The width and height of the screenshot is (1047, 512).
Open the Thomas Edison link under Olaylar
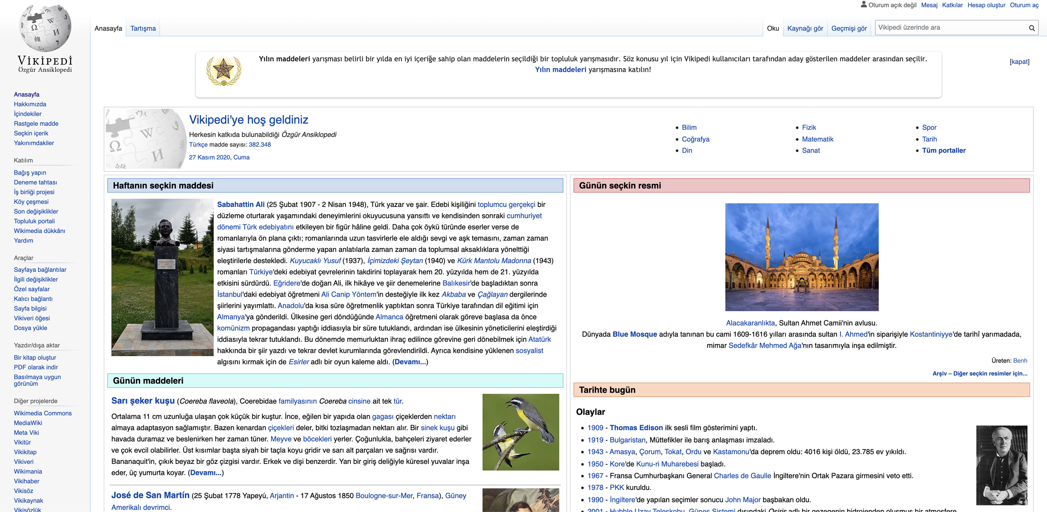click(x=636, y=428)
